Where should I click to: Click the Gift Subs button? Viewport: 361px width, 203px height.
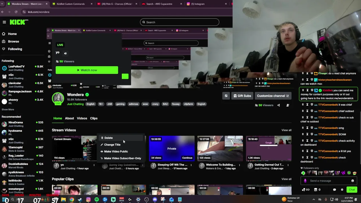click(x=242, y=96)
